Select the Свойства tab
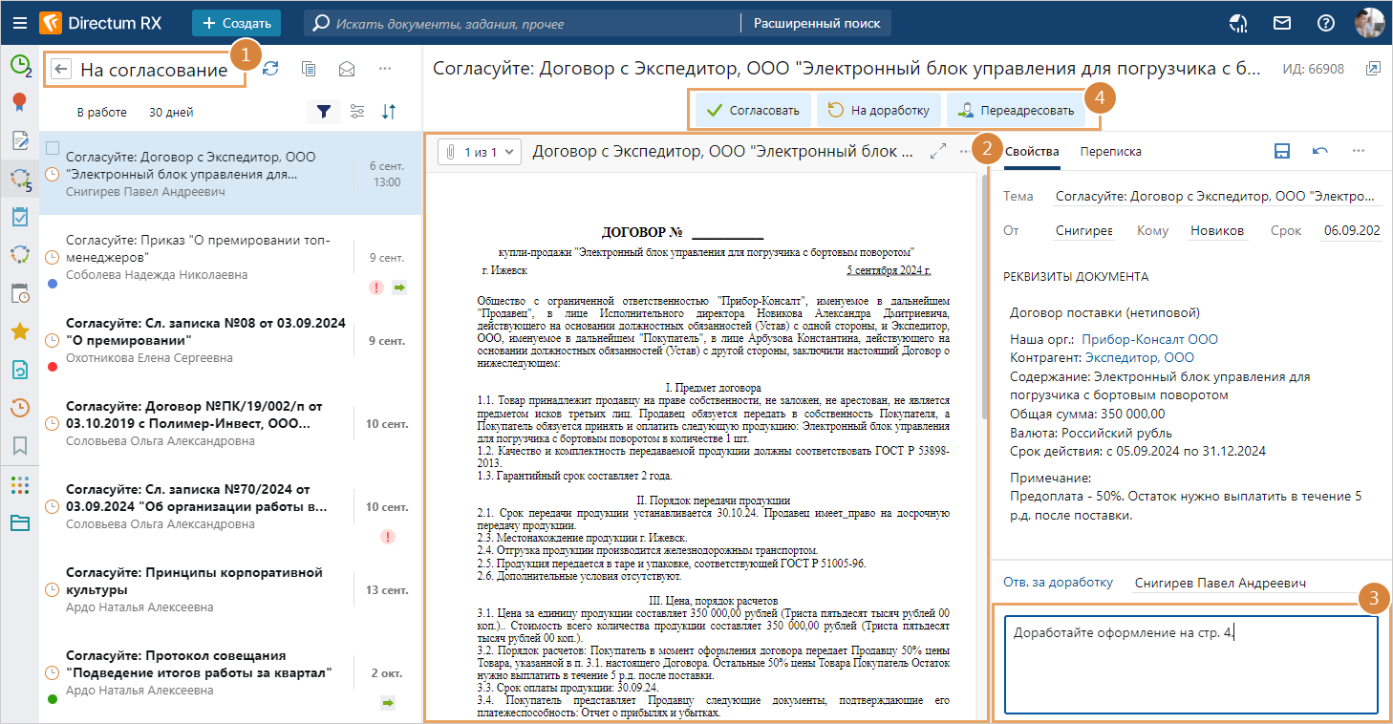 pos(1032,151)
